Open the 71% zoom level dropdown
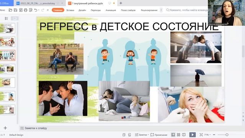Screen dimensions: 245x138 click(207, 135)
